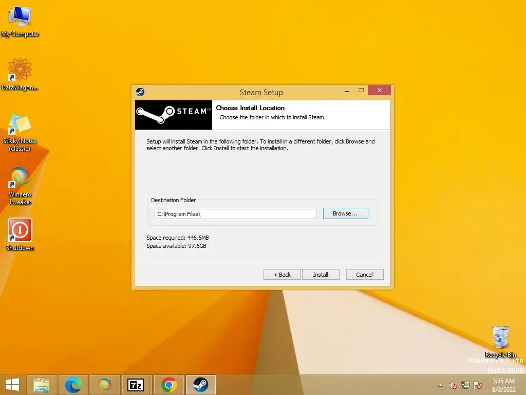Switch to Steam Setup taskbar button
Screen dimensions: 526x395
(x=201, y=385)
